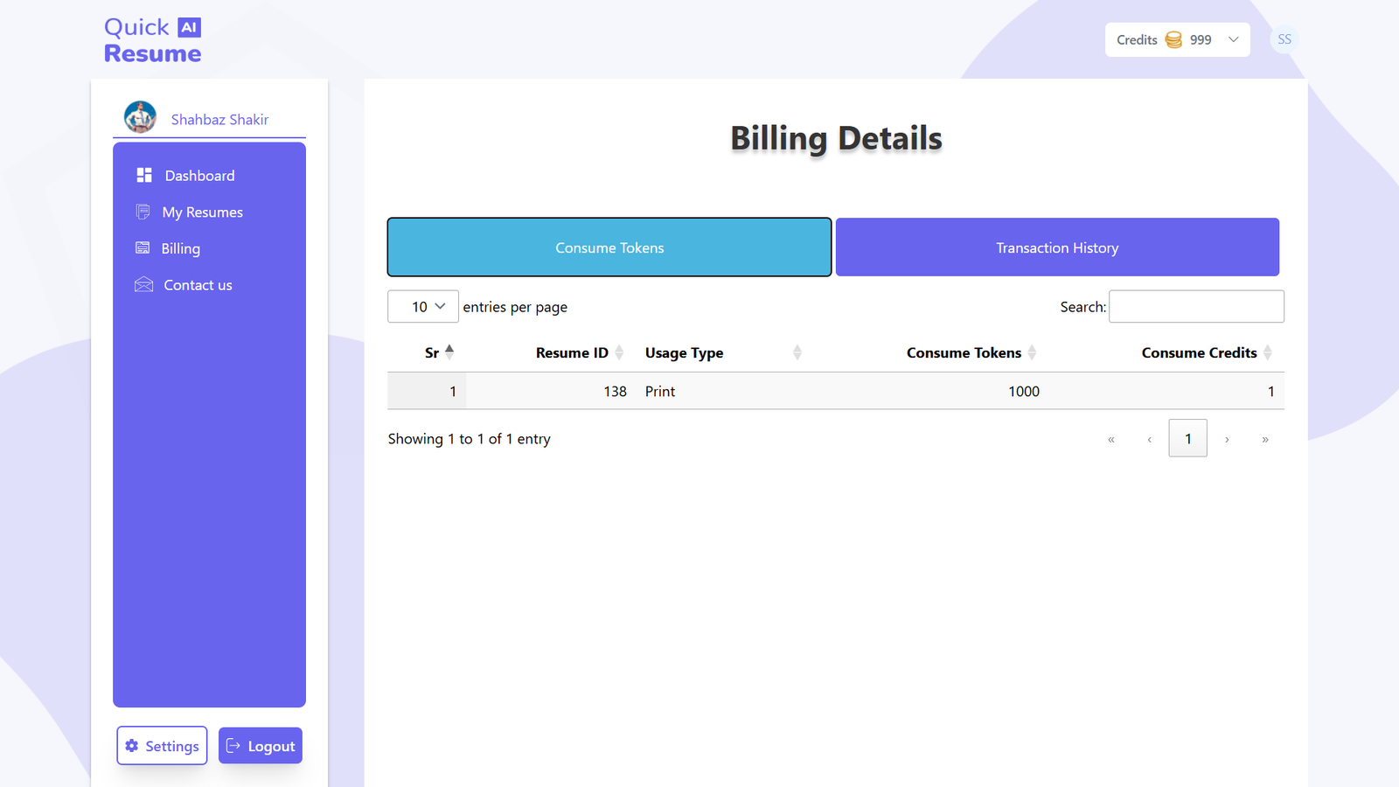Click the Dashboard grid icon in sidebar
1399x787 pixels.
click(x=144, y=175)
